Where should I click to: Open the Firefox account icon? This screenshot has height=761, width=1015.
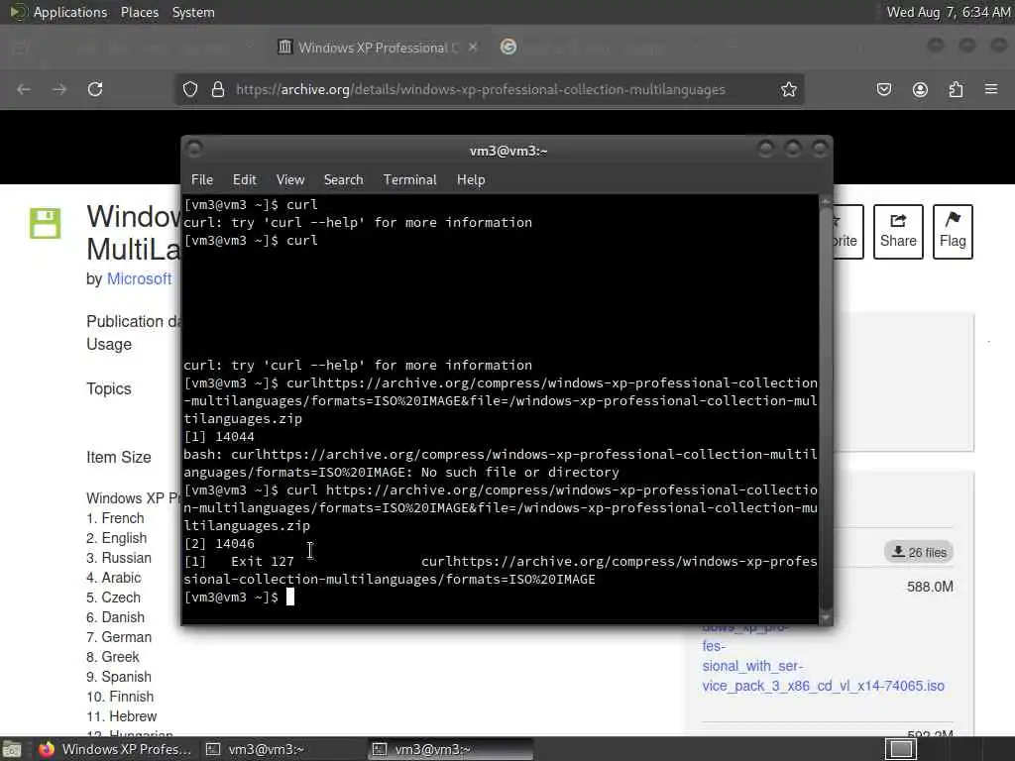(920, 89)
